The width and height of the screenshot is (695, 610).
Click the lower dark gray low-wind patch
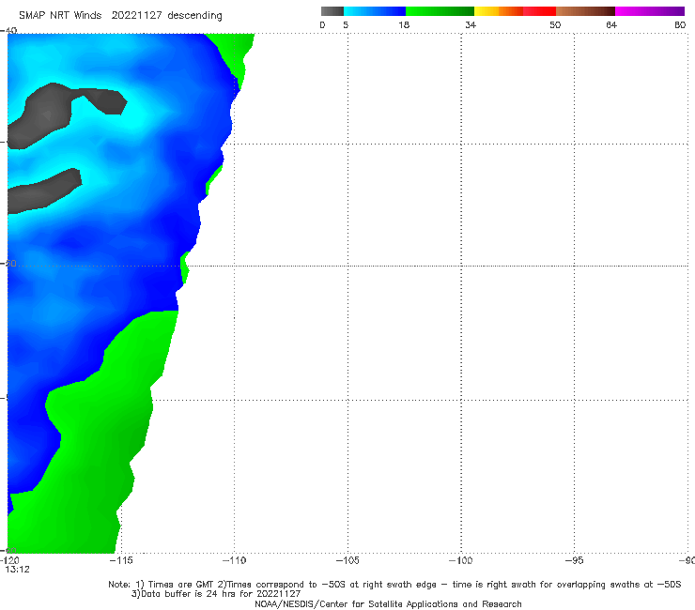42,192
